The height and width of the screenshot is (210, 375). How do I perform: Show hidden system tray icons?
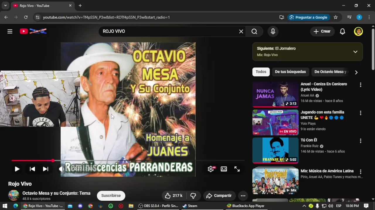click(304, 206)
